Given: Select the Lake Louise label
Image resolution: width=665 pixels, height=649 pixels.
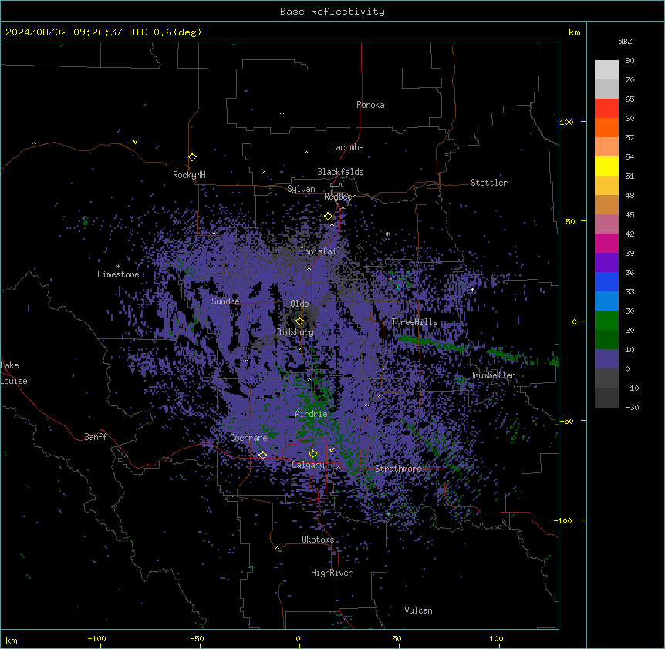Looking at the screenshot, I should click(14, 373).
